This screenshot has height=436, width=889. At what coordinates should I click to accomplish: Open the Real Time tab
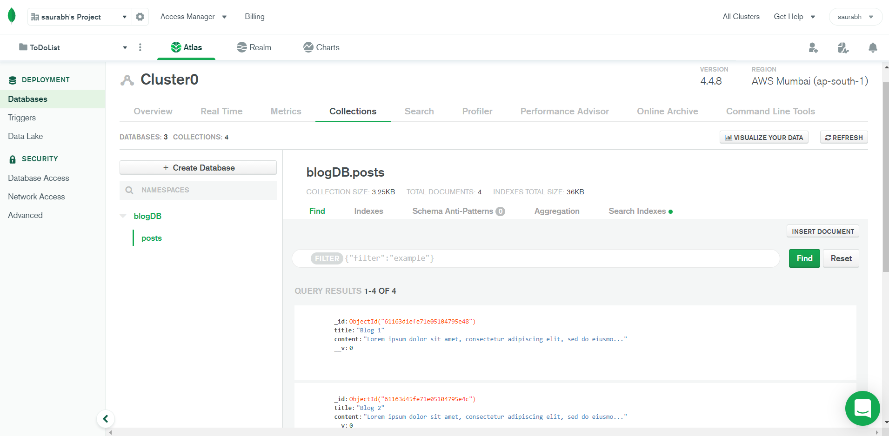click(x=221, y=112)
